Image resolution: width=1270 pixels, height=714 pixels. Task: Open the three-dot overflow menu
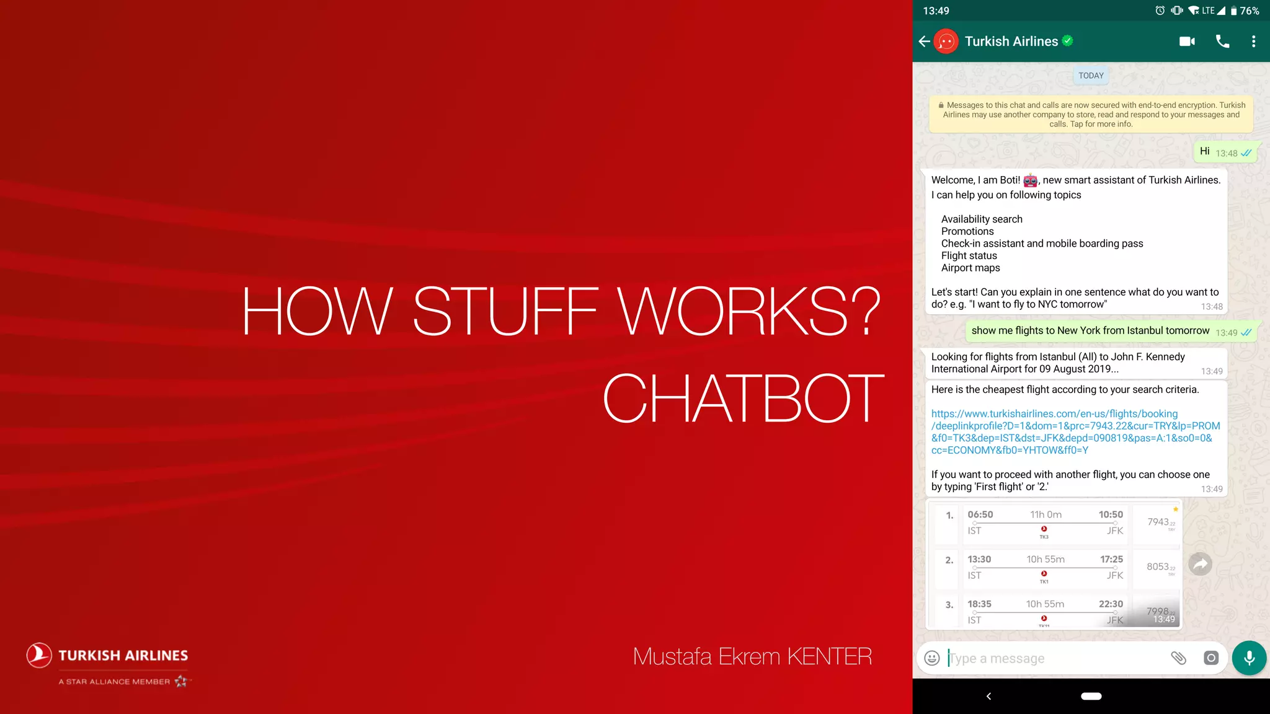(1253, 42)
